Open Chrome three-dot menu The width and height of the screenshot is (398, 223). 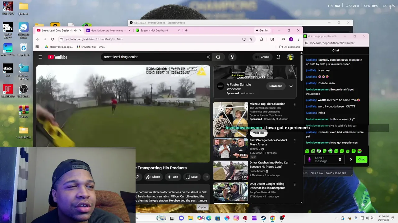point(298,39)
